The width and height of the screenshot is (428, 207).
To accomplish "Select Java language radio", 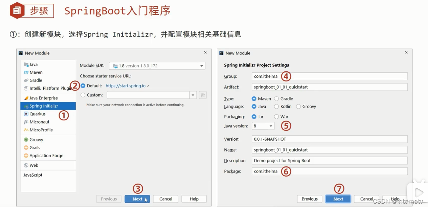I will [254, 107].
